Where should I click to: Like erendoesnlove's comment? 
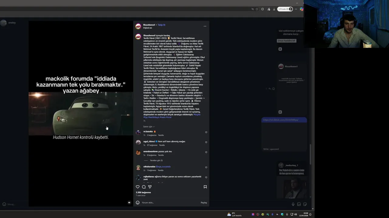[x=206, y=152]
